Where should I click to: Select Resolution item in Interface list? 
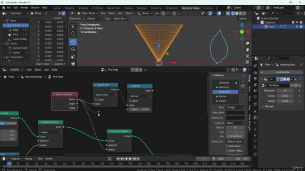(x=225, y=92)
